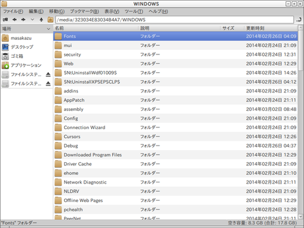
Task: Eject the first ファイルシステ... volume
Action: pos(48,75)
